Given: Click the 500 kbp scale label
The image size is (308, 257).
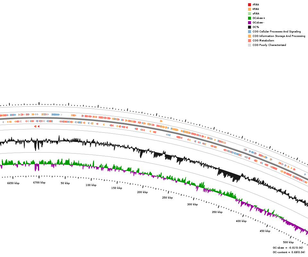Looking at the screenshot, I should pyautogui.click(x=288, y=242).
